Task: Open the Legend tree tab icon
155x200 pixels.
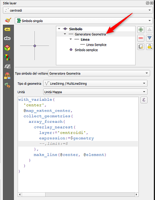Action: [x=7, y=76]
